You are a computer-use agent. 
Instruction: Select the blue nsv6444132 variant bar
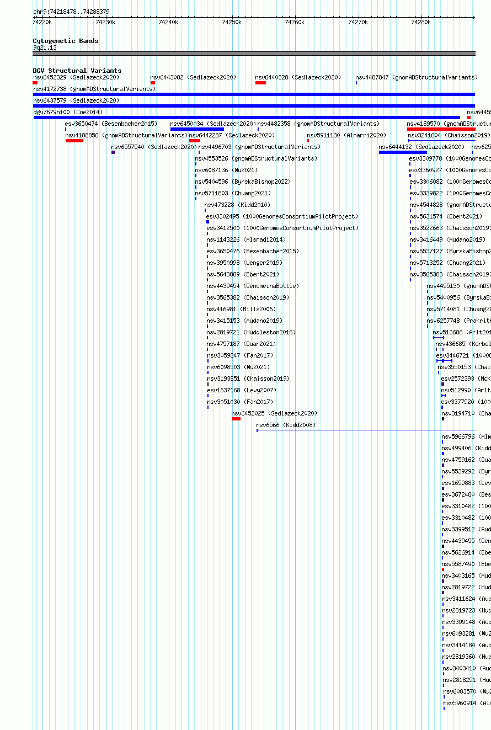403,152
